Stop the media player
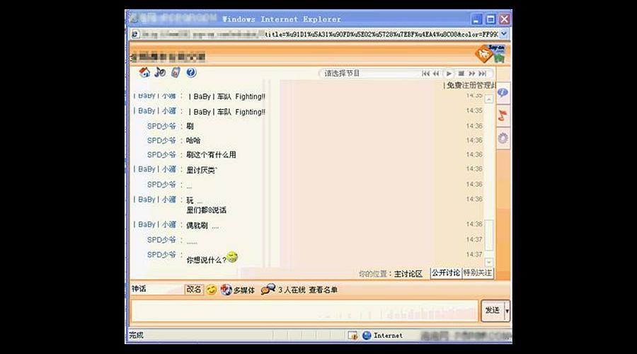 [461, 74]
